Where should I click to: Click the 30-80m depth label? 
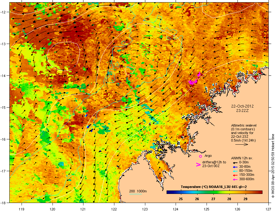point(245,166)
